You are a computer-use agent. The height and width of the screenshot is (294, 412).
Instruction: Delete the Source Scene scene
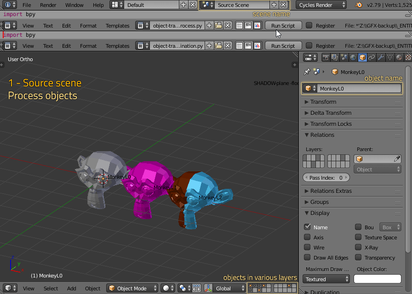[x=283, y=5]
